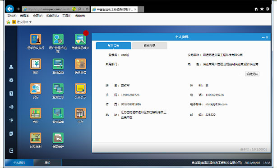Open the 帮助(H) menu
The image size is (277, 168).
pos(80,16)
